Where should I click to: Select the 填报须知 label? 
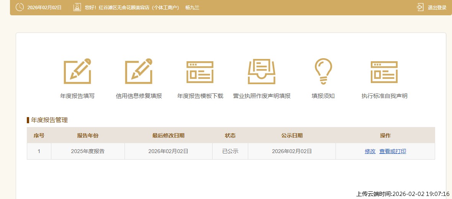(323, 96)
